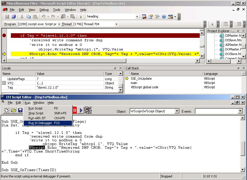
Task: Click the Undo arrow icon
Action: point(44,17)
